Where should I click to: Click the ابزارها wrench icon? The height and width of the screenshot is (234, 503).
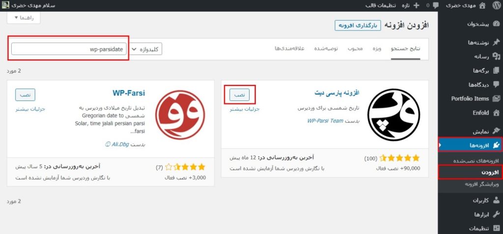click(x=496, y=214)
